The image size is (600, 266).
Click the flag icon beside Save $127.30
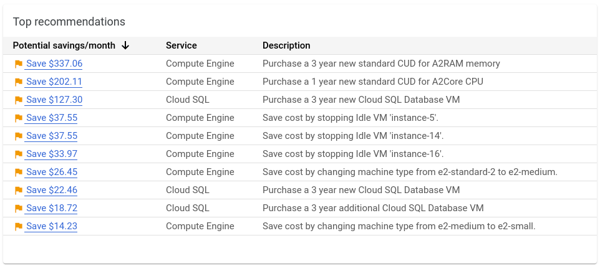coord(18,100)
